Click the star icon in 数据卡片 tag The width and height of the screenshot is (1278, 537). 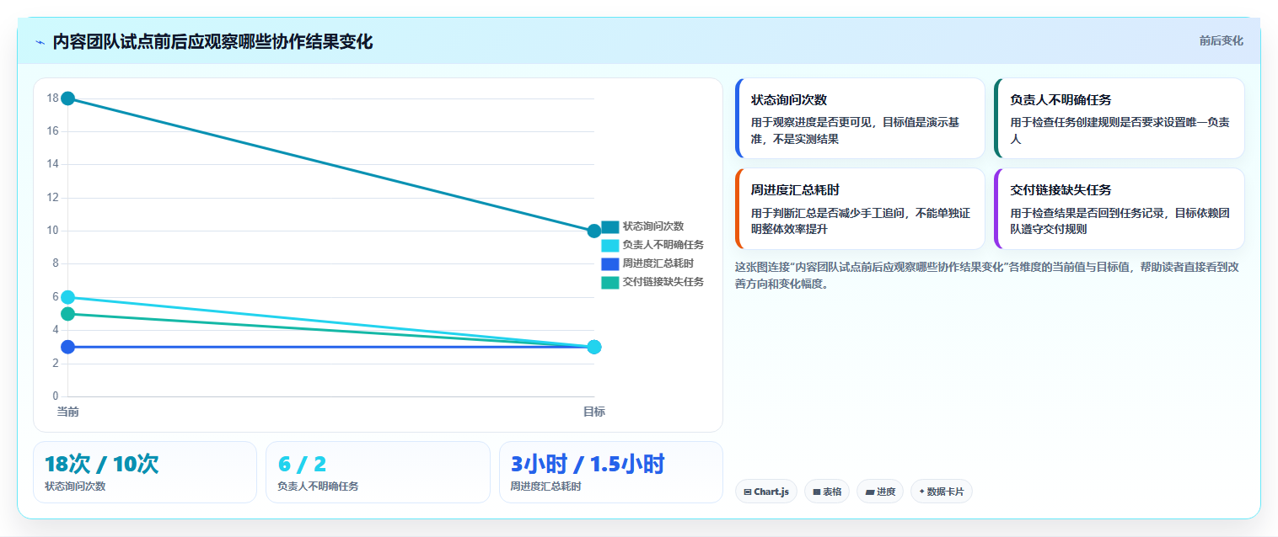(921, 492)
